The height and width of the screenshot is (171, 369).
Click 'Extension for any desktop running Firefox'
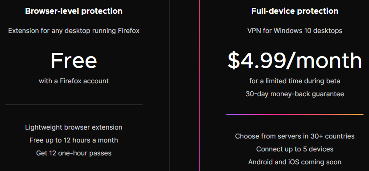pos(74,31)
